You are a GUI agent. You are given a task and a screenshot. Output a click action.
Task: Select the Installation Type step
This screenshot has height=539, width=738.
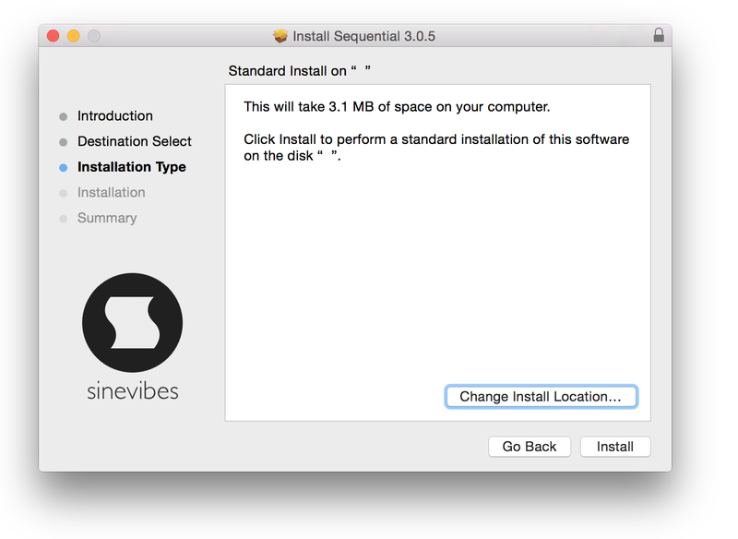click(131, 167)
